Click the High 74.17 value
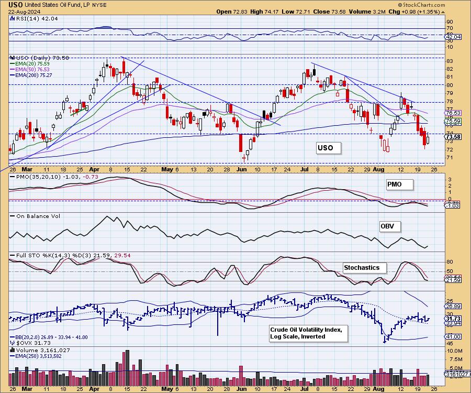Viewport: 471px width, 393px height. click(264, 12)
